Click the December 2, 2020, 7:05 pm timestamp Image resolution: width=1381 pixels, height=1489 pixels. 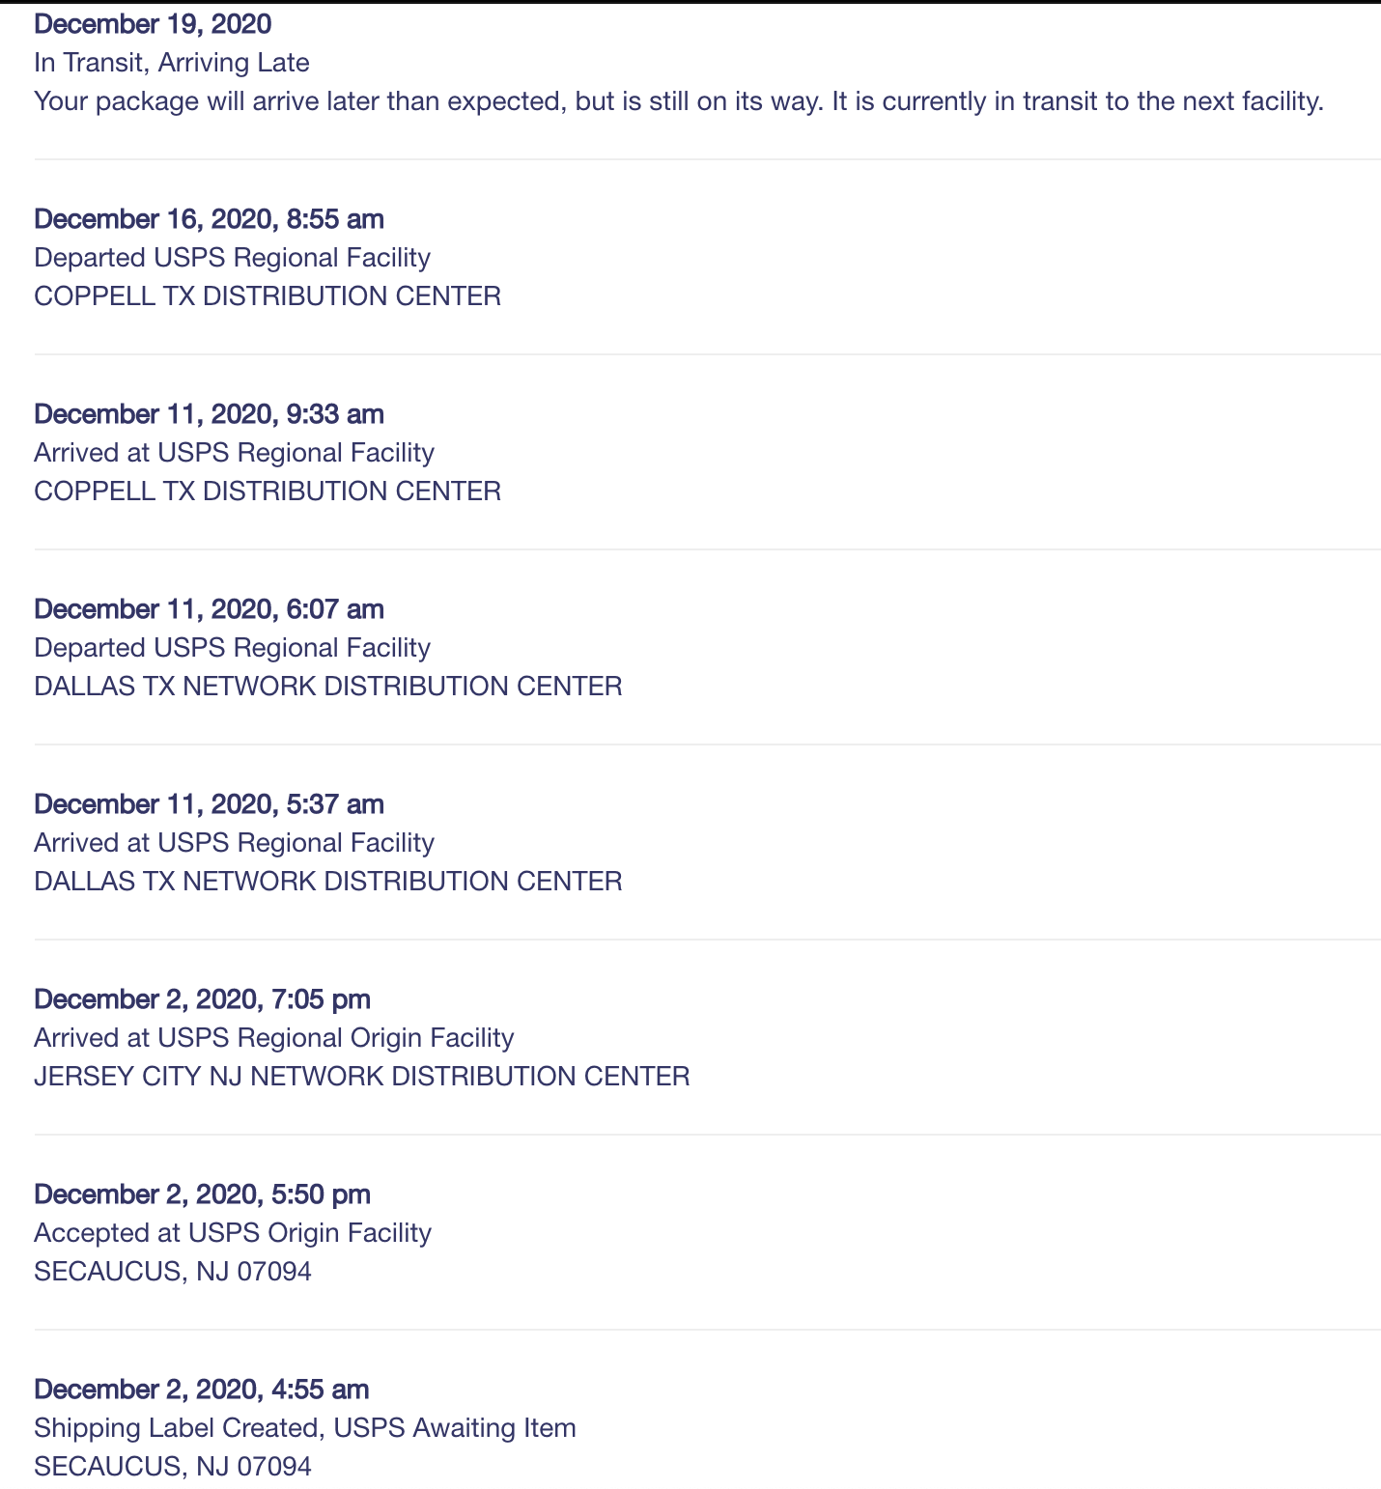202,999
